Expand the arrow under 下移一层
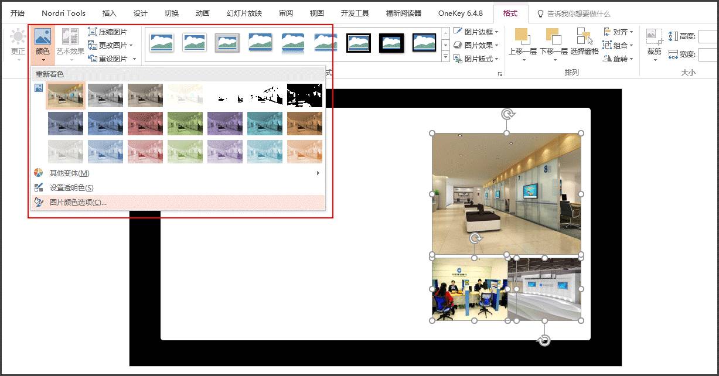The width and height of the screenshot is (719, 376). (x=554, y=59)
